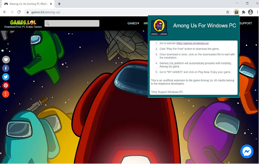Click the browser forward arrow
This screenshot has width=259, height=164.
pos(12,12)
